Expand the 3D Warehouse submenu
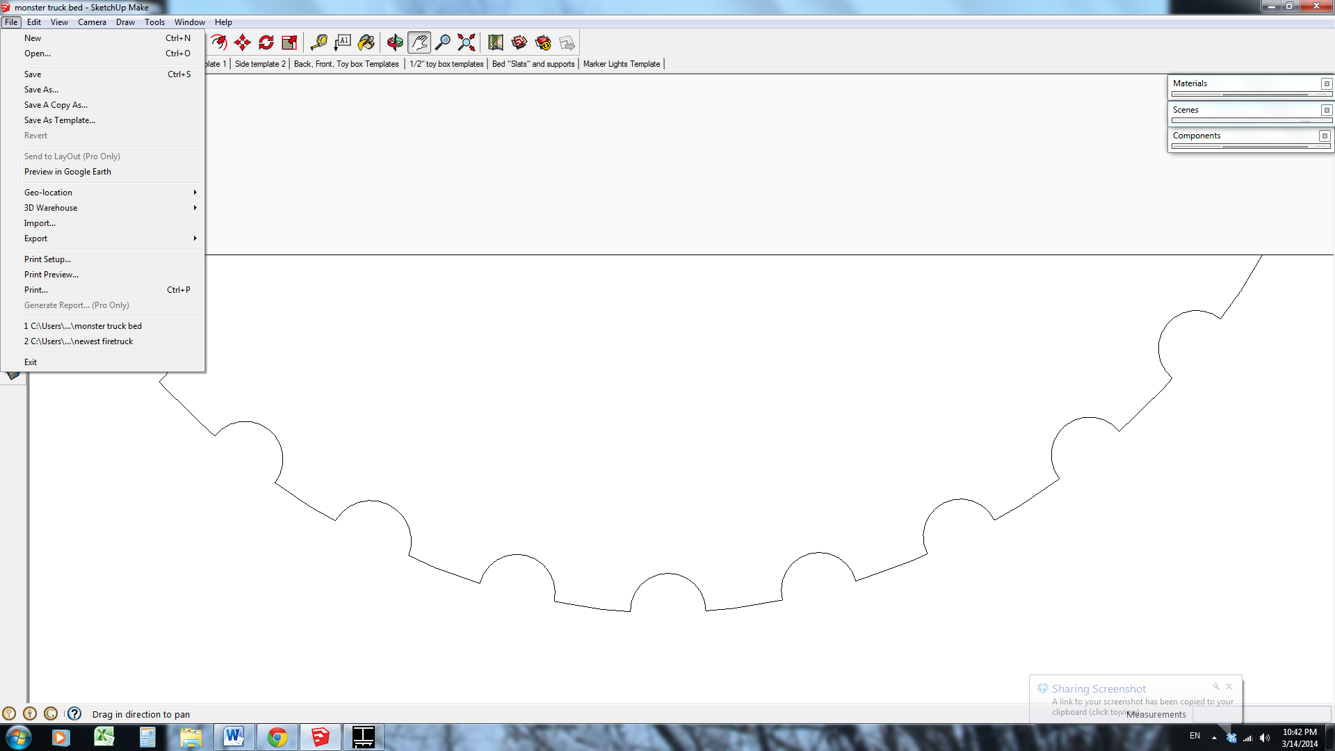The width and height of the screenshot is (1335, 751). (103, 208)
